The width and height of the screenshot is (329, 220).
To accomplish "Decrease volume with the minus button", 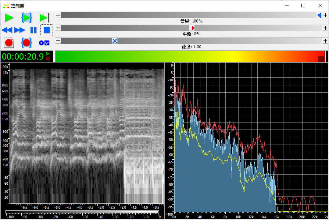I will tap(58, 15).
